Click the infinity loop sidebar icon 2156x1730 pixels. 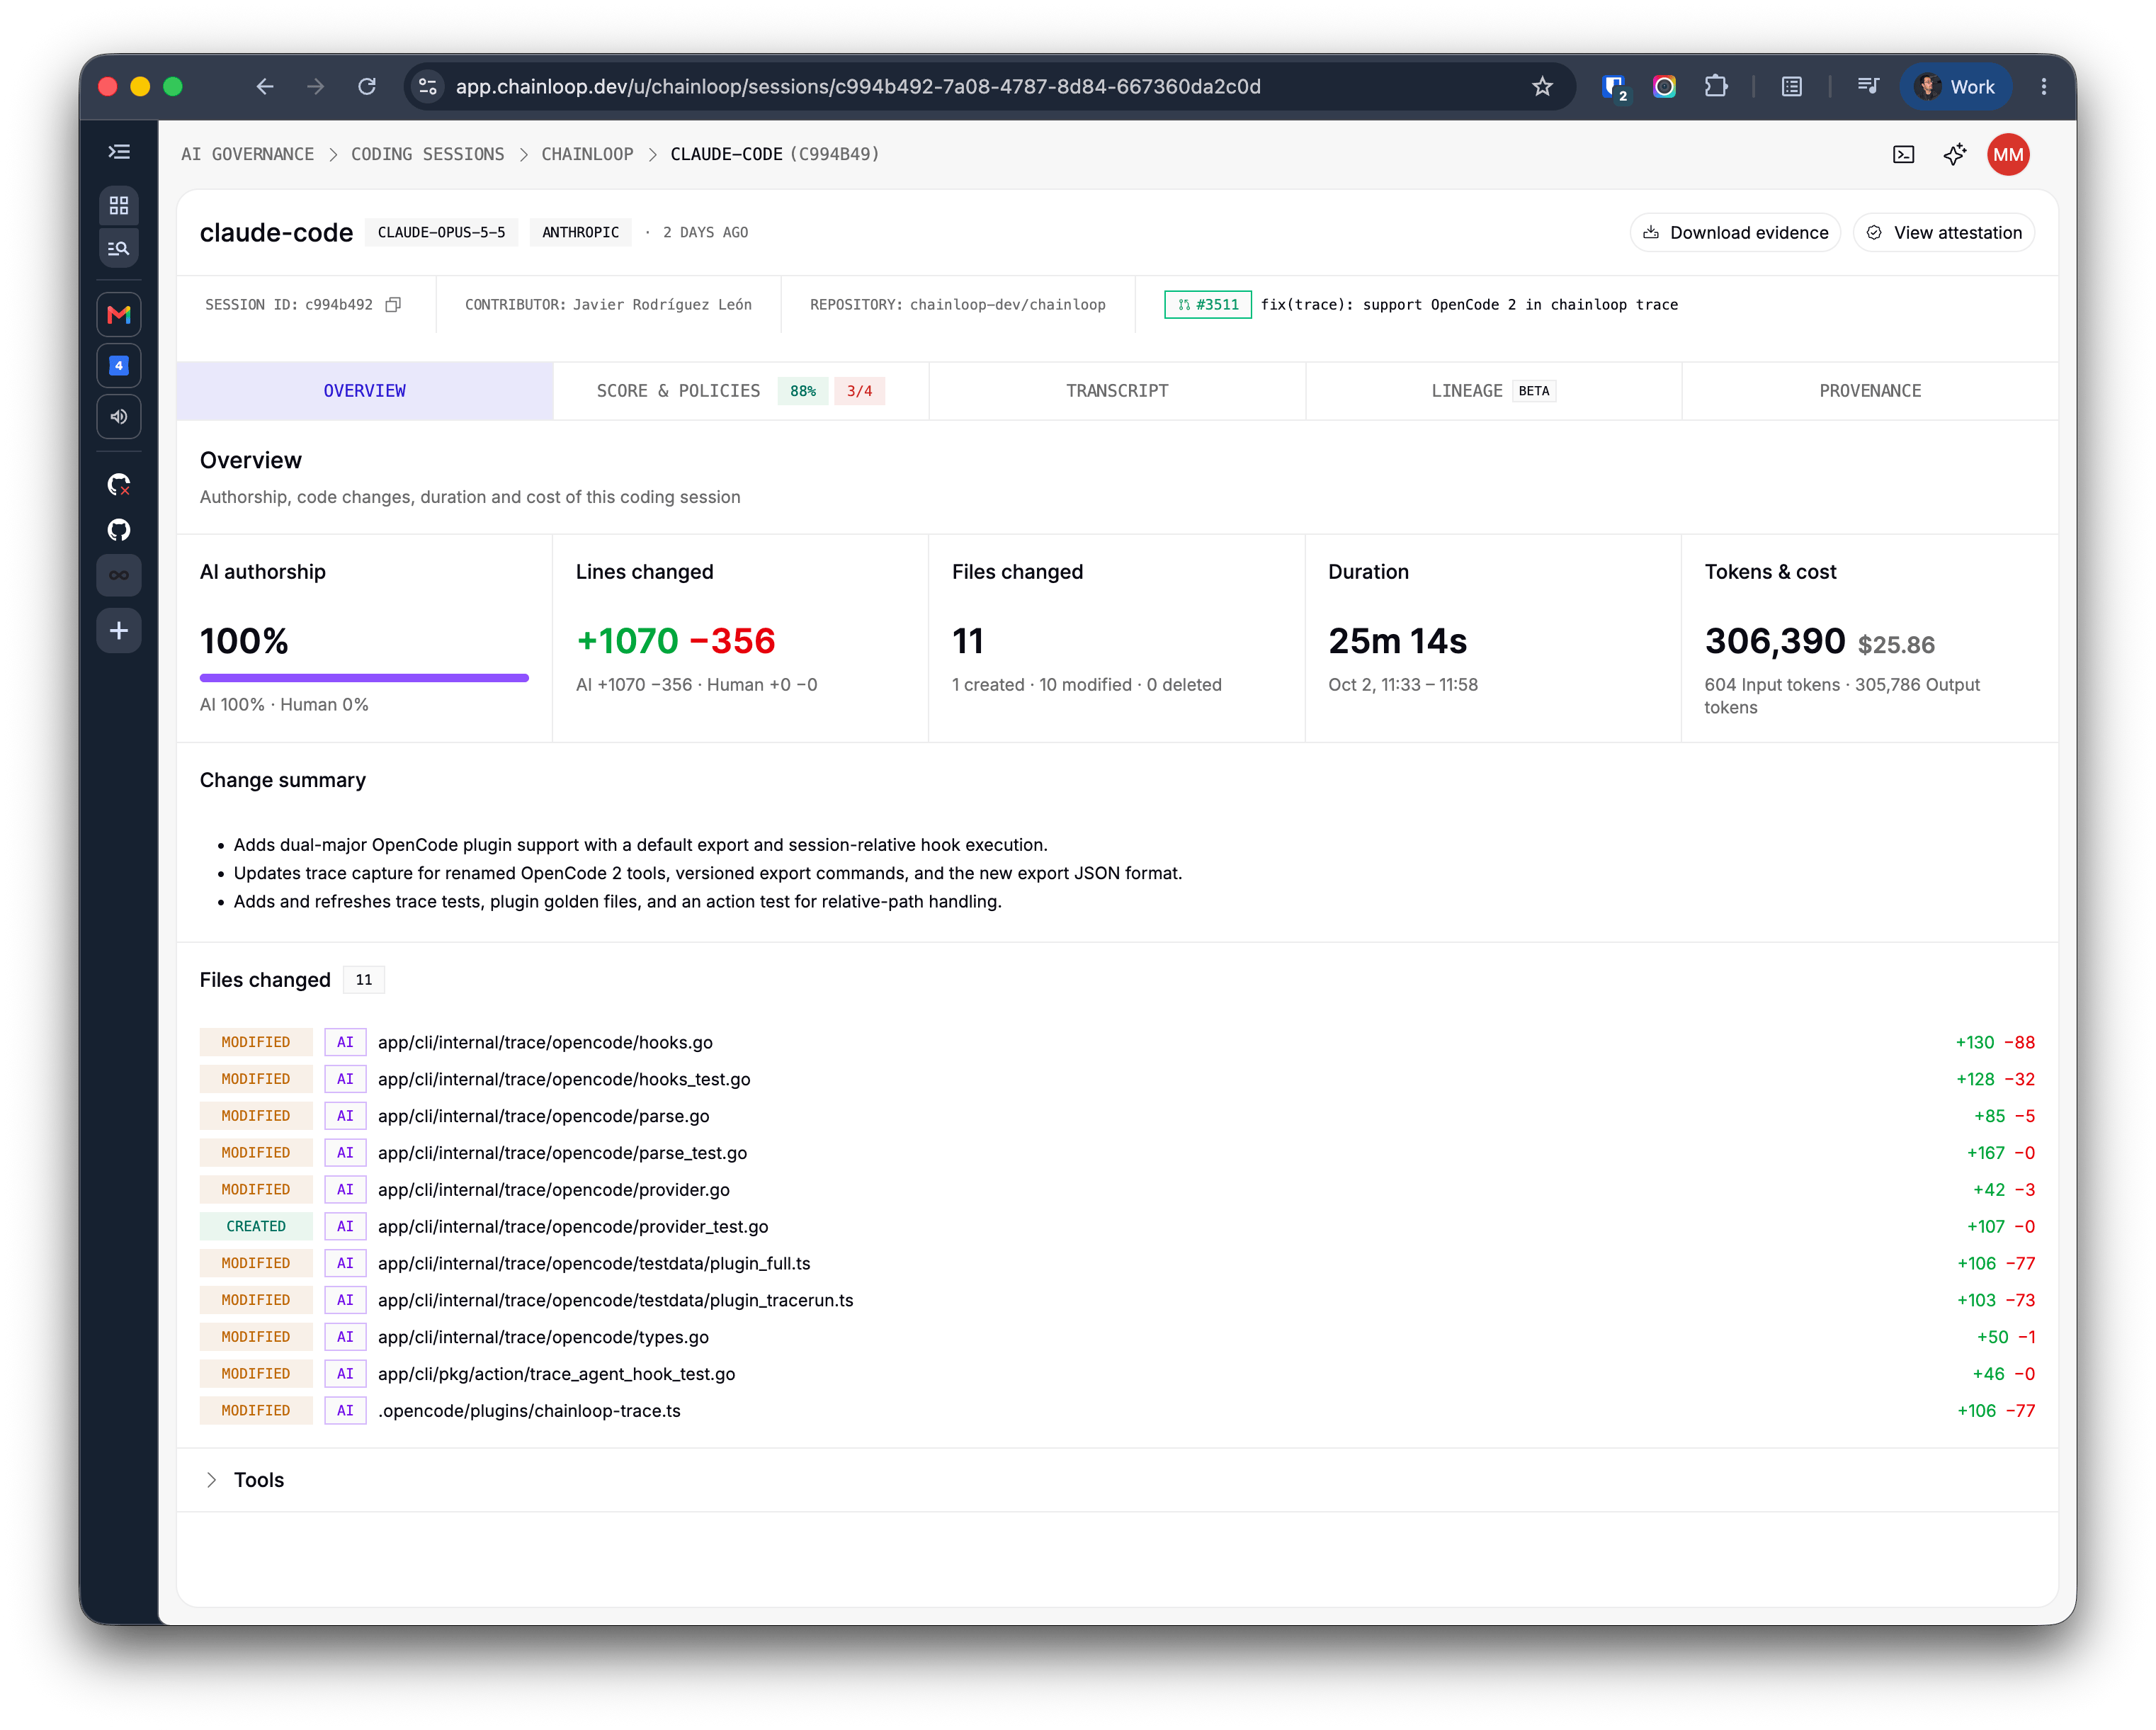pyautogui.click(x=119, y=575)
